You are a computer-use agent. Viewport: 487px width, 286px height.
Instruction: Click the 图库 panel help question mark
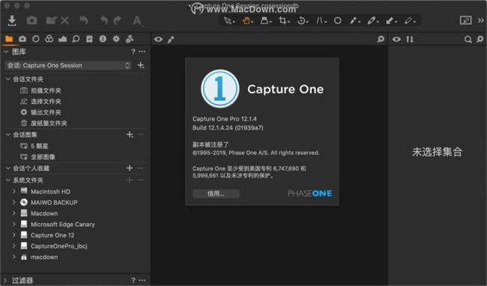point(133,52)
